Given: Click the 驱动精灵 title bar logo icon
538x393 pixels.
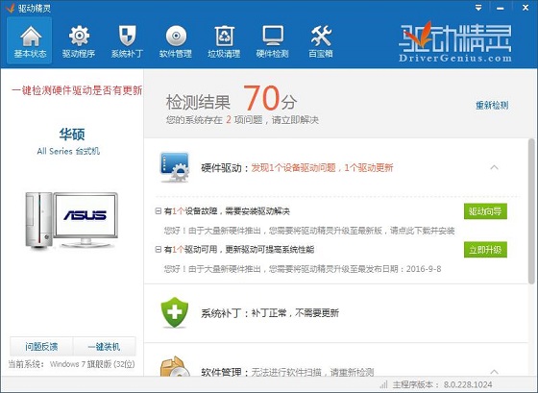Looking at the screenshot, I should (x=11, y=8).
